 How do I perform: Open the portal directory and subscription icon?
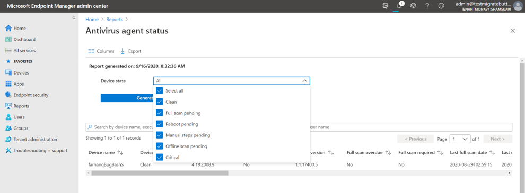click(x=386, y=6)
